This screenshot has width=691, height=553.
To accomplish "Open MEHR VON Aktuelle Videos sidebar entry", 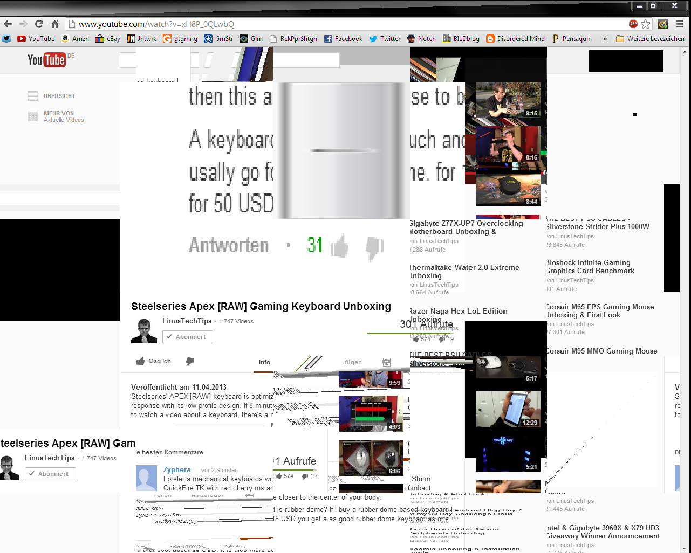I will (x=56, y=116).
